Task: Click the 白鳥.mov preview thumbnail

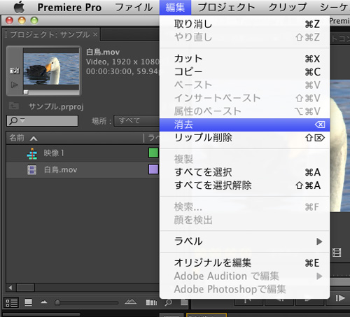Action: (51, 69)
